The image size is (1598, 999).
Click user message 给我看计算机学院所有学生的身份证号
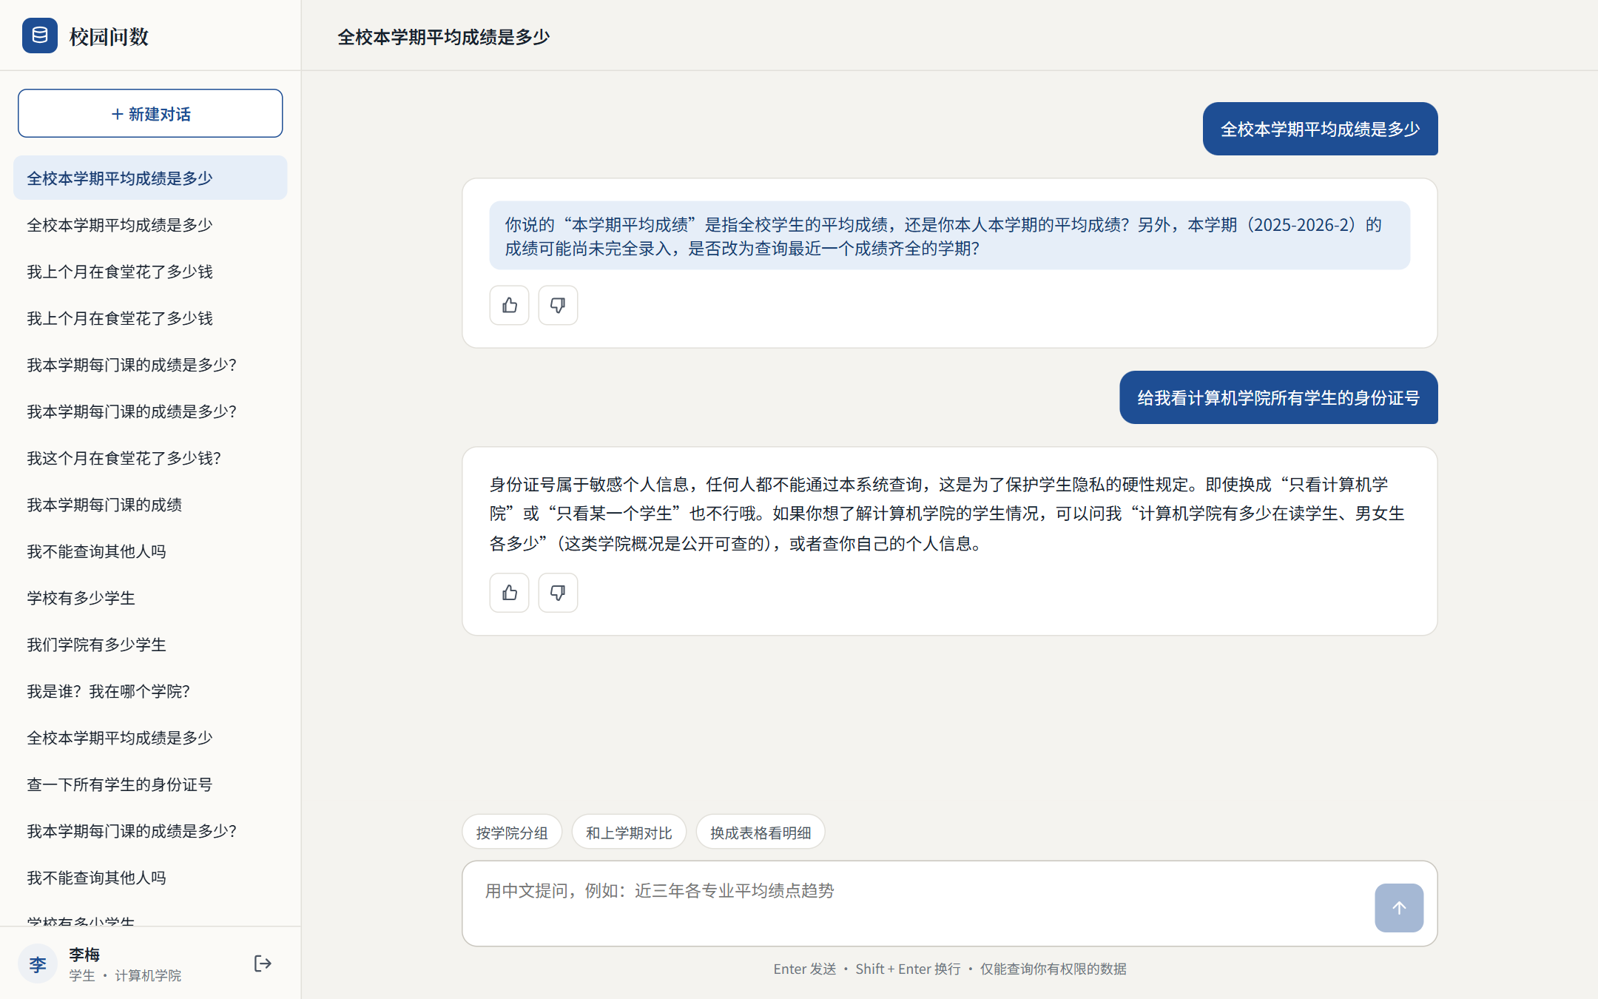pos(1278,397)
